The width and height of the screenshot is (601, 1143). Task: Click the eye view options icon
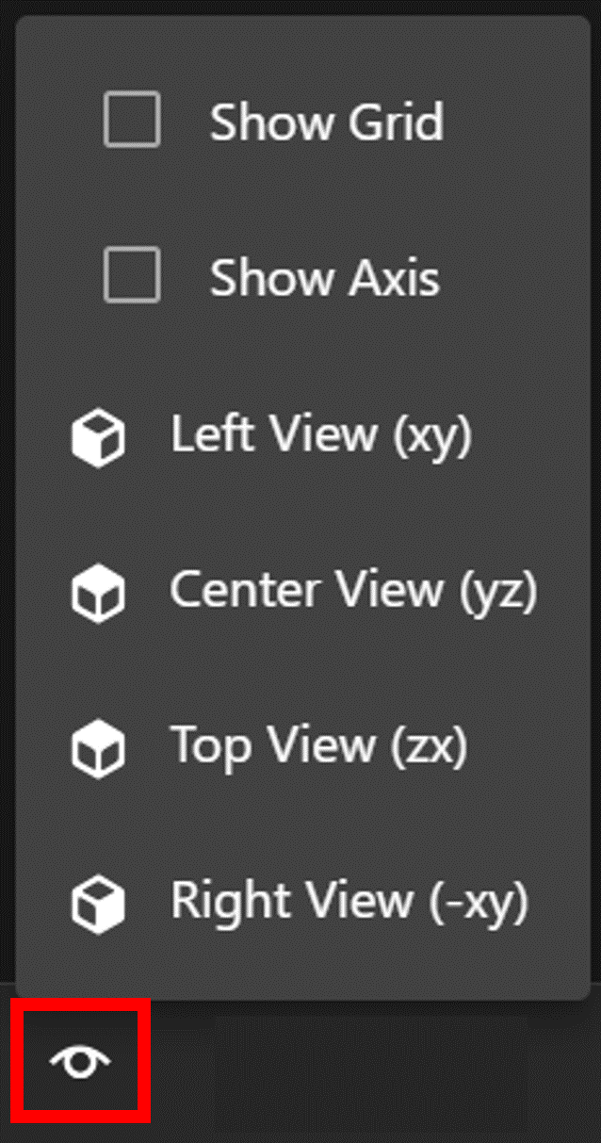pos(80,1063)
